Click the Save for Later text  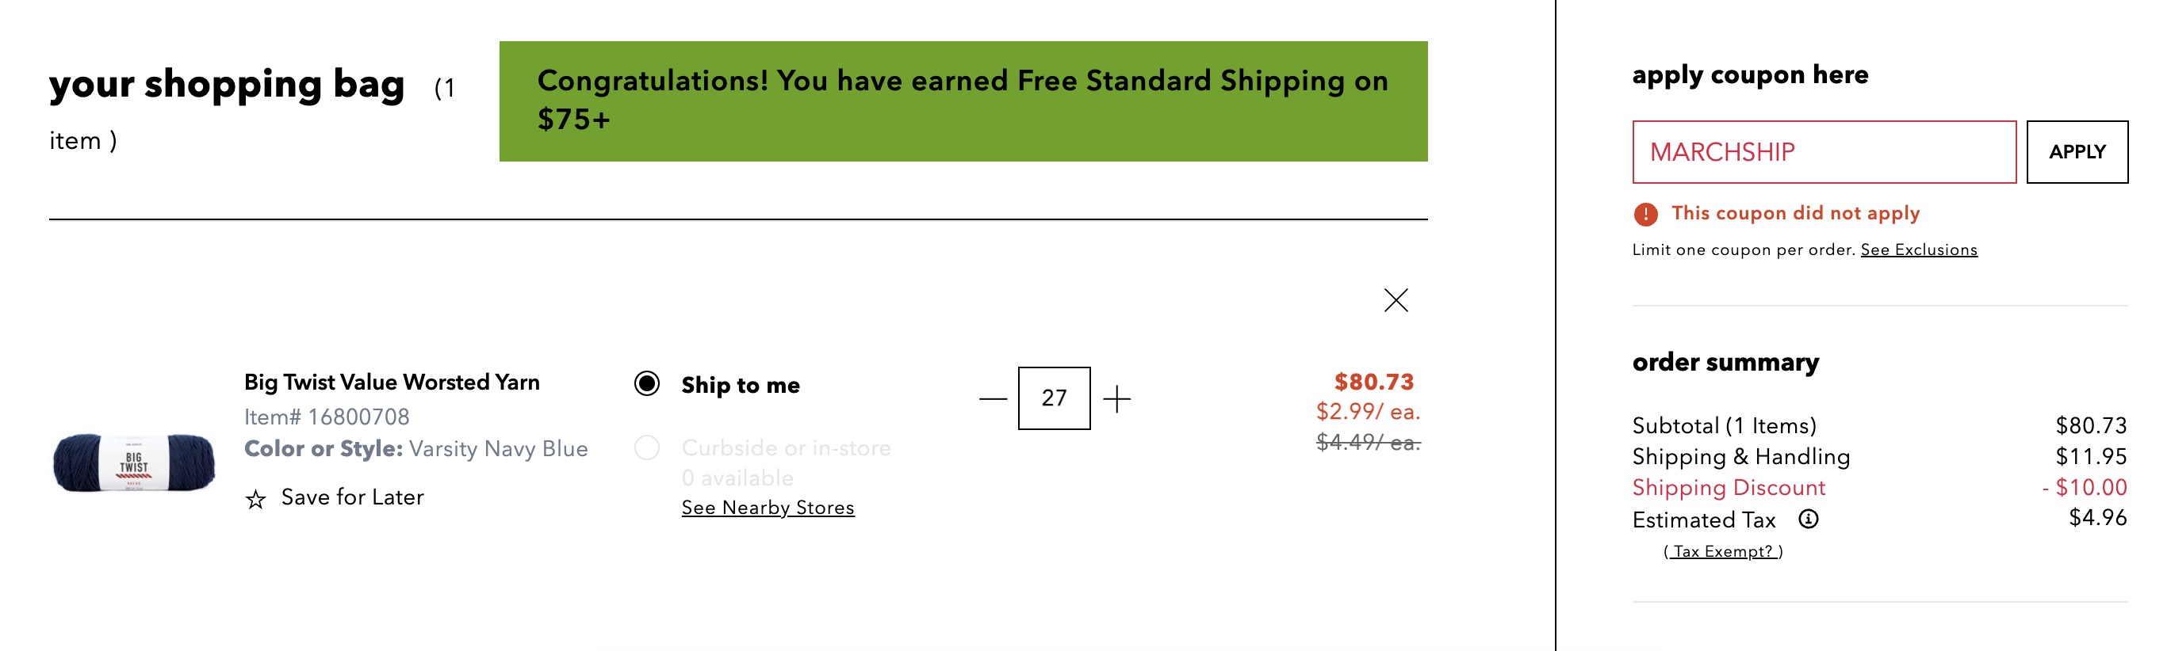[x=351, y=497]
